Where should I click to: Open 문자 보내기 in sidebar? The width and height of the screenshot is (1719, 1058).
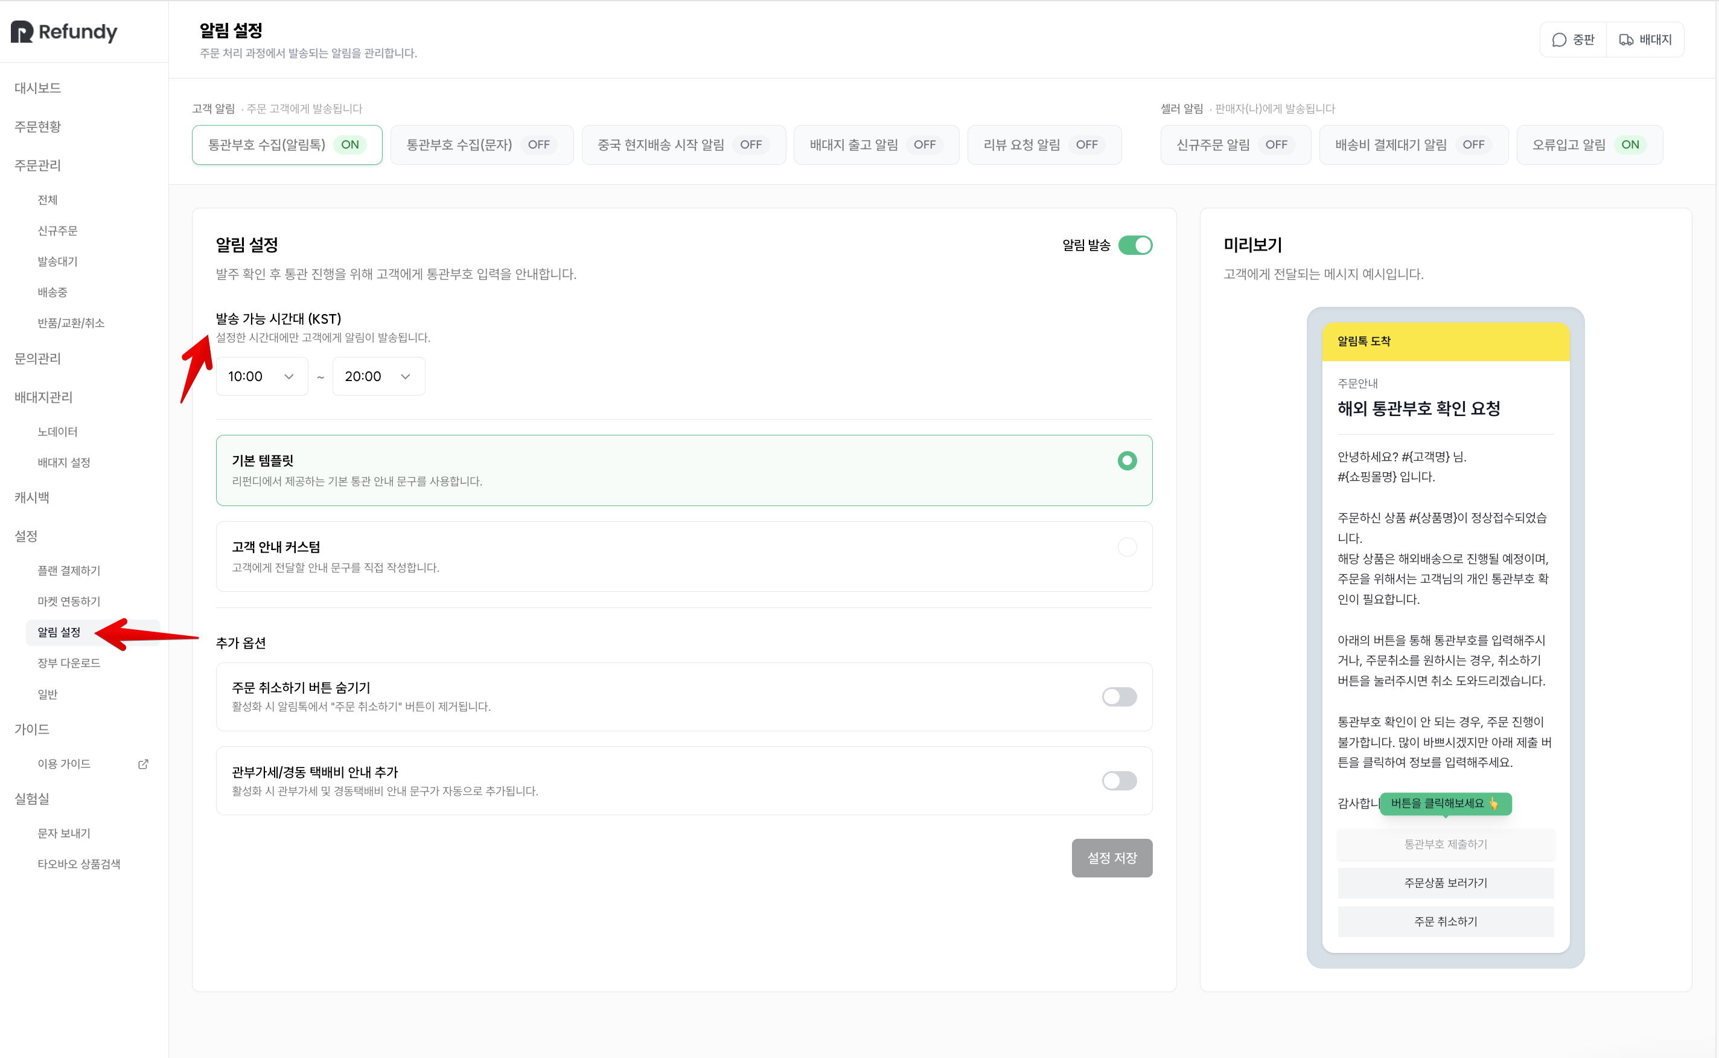[63, 833]
